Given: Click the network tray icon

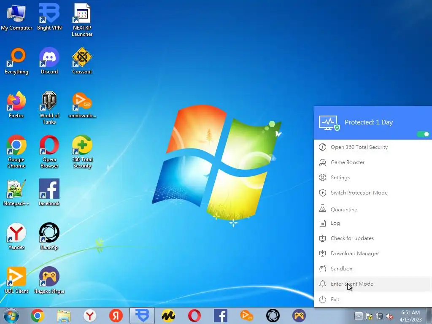Looking at the screenshot, I should pyautogui.click(x=379, y=316).
